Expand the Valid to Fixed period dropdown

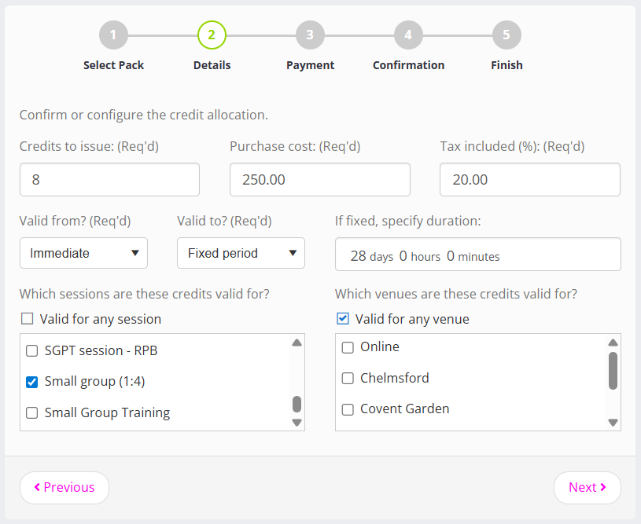pos(241,253)
